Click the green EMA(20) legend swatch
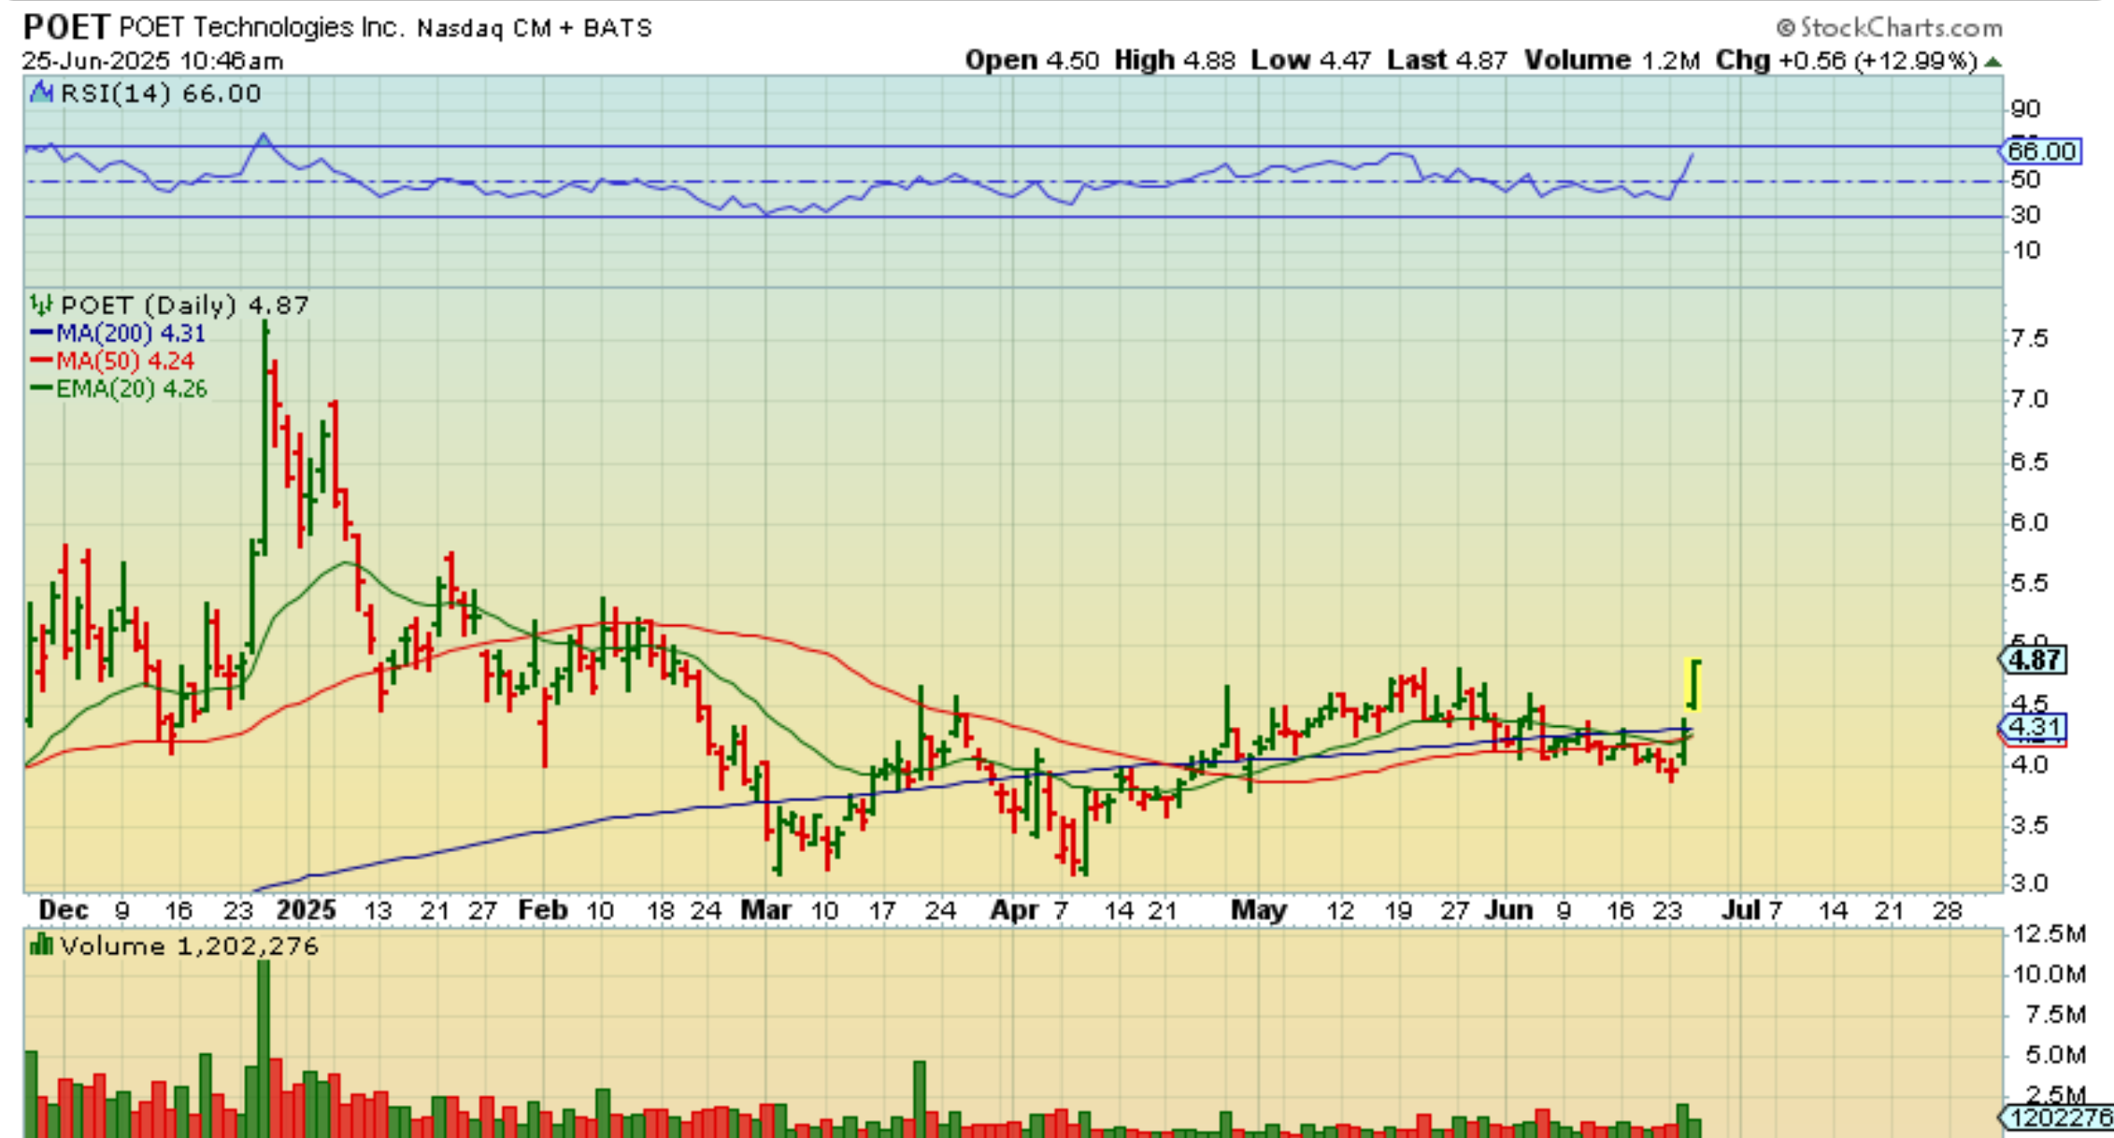This screenshot has height=1138, width=2114. (41, 389)
